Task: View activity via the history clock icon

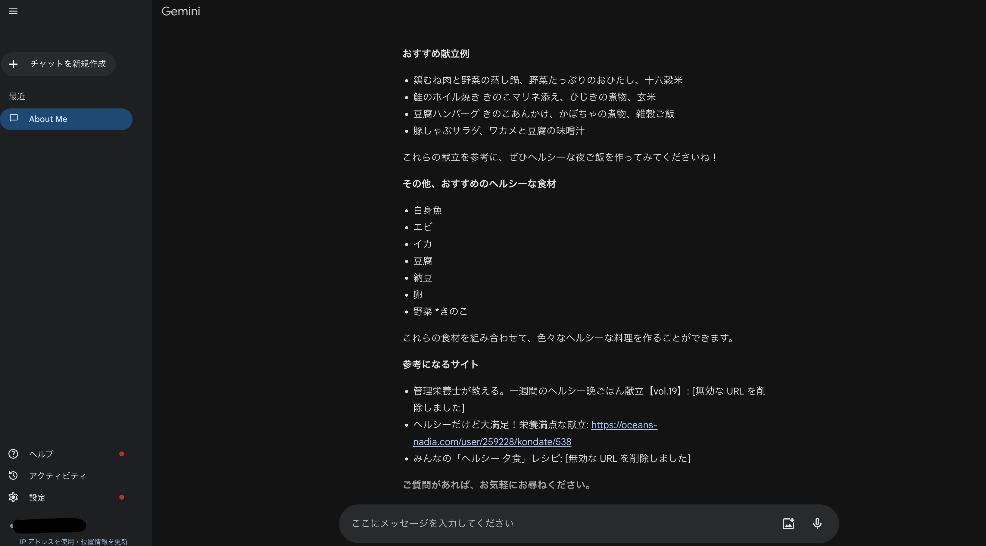Action: [13, 475]
